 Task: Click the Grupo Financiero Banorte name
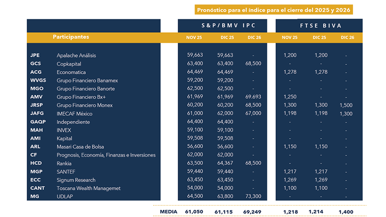[86, 89]
